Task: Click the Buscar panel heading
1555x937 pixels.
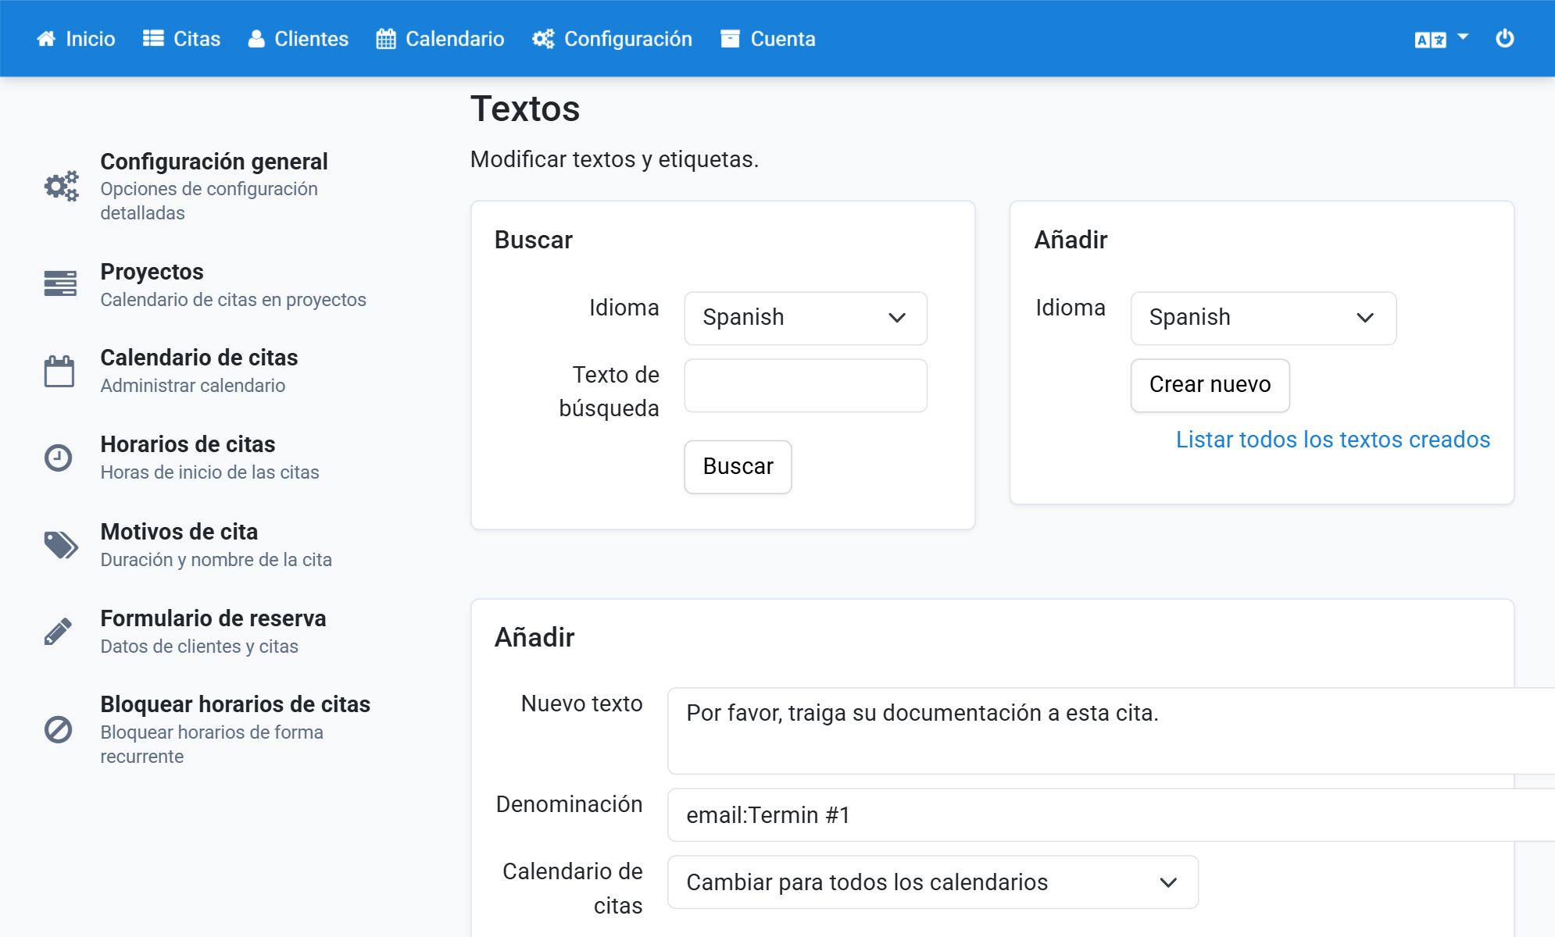Action: [x=533, y=240]
